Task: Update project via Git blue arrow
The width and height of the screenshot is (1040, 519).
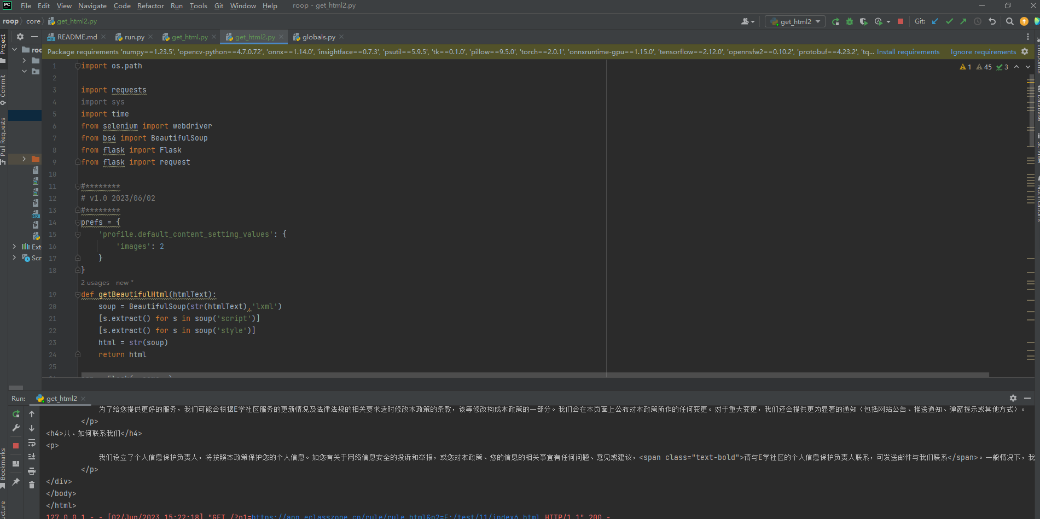Action: 935,21
